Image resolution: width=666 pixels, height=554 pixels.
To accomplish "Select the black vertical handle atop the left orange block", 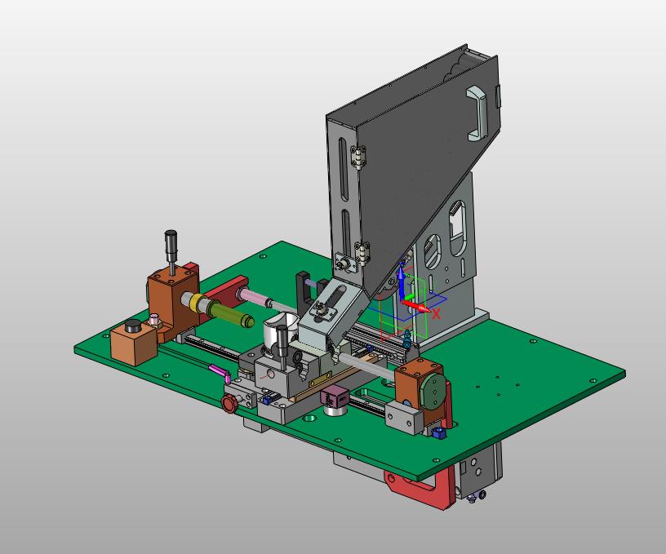I will point(171,246).
